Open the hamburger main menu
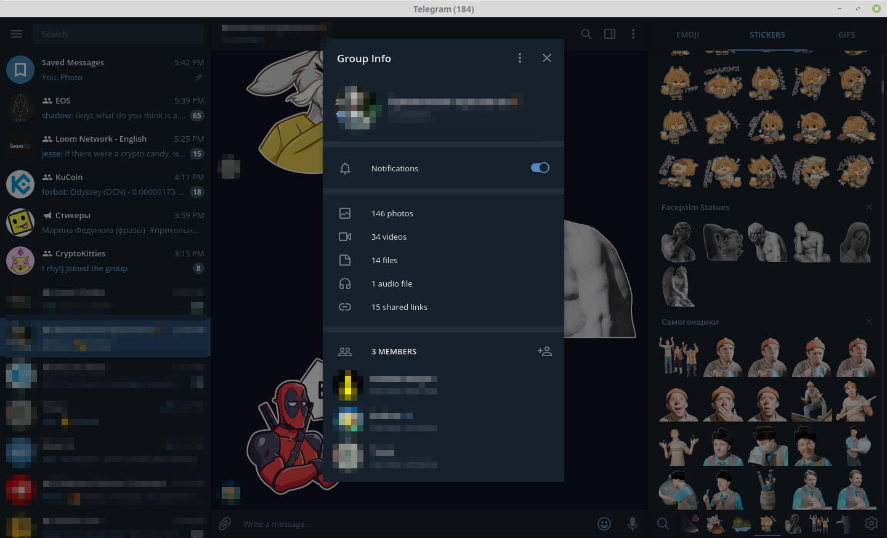 point(17,34)
